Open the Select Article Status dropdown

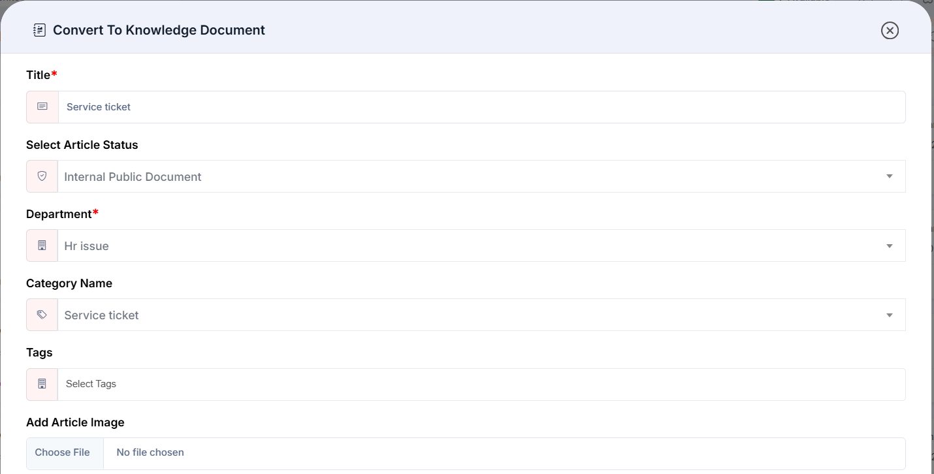coord(482,176)
